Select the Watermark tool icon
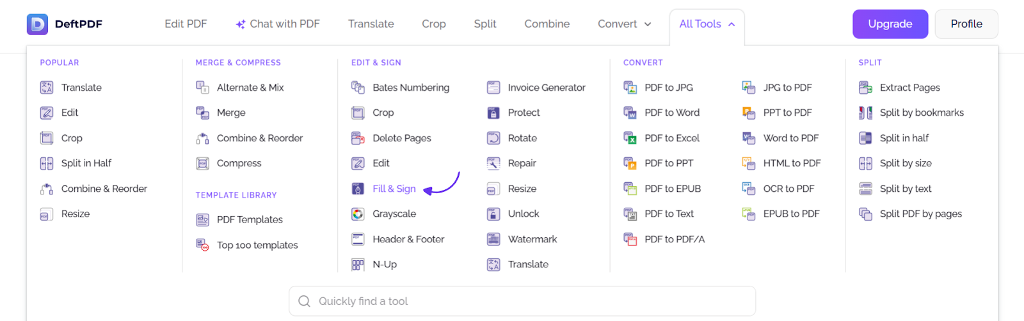The width and height of the screenshot is (1024, 321). (493, 239)
